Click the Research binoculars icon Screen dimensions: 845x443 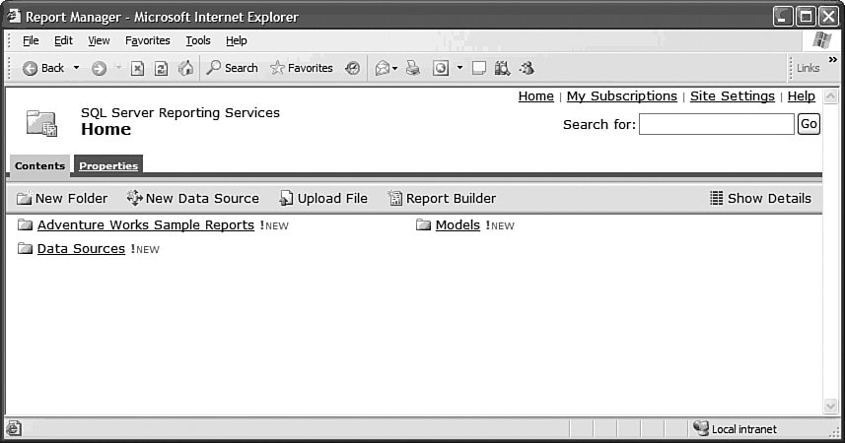[x=502, y=68]
